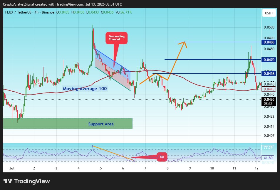The width and height of the screenshot is (280, 190).
Task: Click date 5 on the time axis
Action: click(x=101, y=168)
